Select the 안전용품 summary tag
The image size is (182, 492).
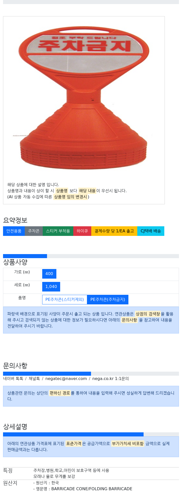14,231
